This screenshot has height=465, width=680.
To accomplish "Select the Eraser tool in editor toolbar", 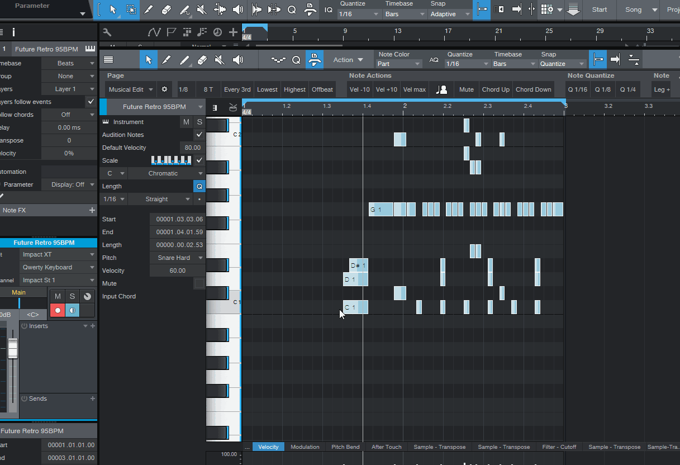I will 202,60.
